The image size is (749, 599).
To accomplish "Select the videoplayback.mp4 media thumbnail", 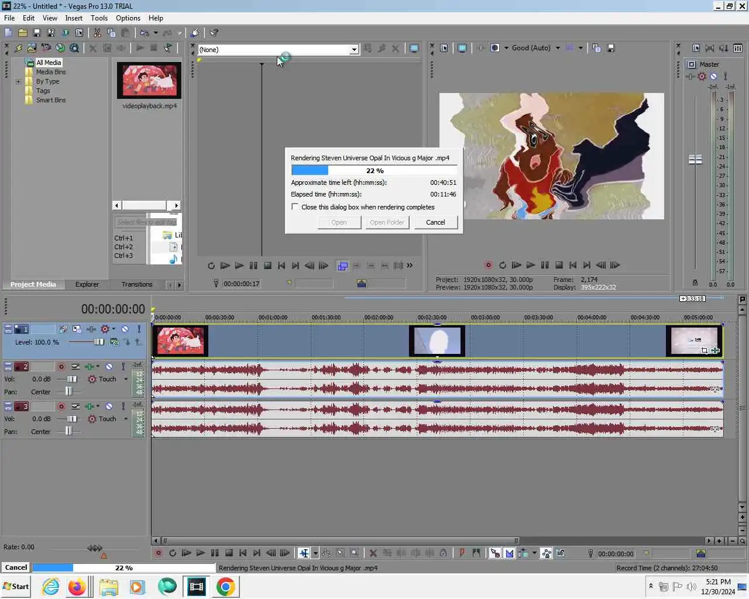I will coord(149,80).
